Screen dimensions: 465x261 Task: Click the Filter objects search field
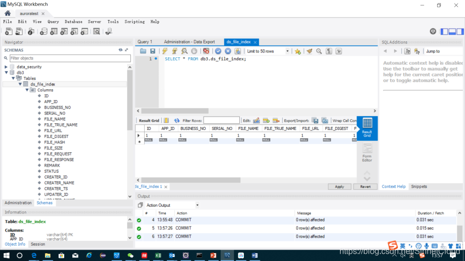pyautogui.click(x=70, y=58)
